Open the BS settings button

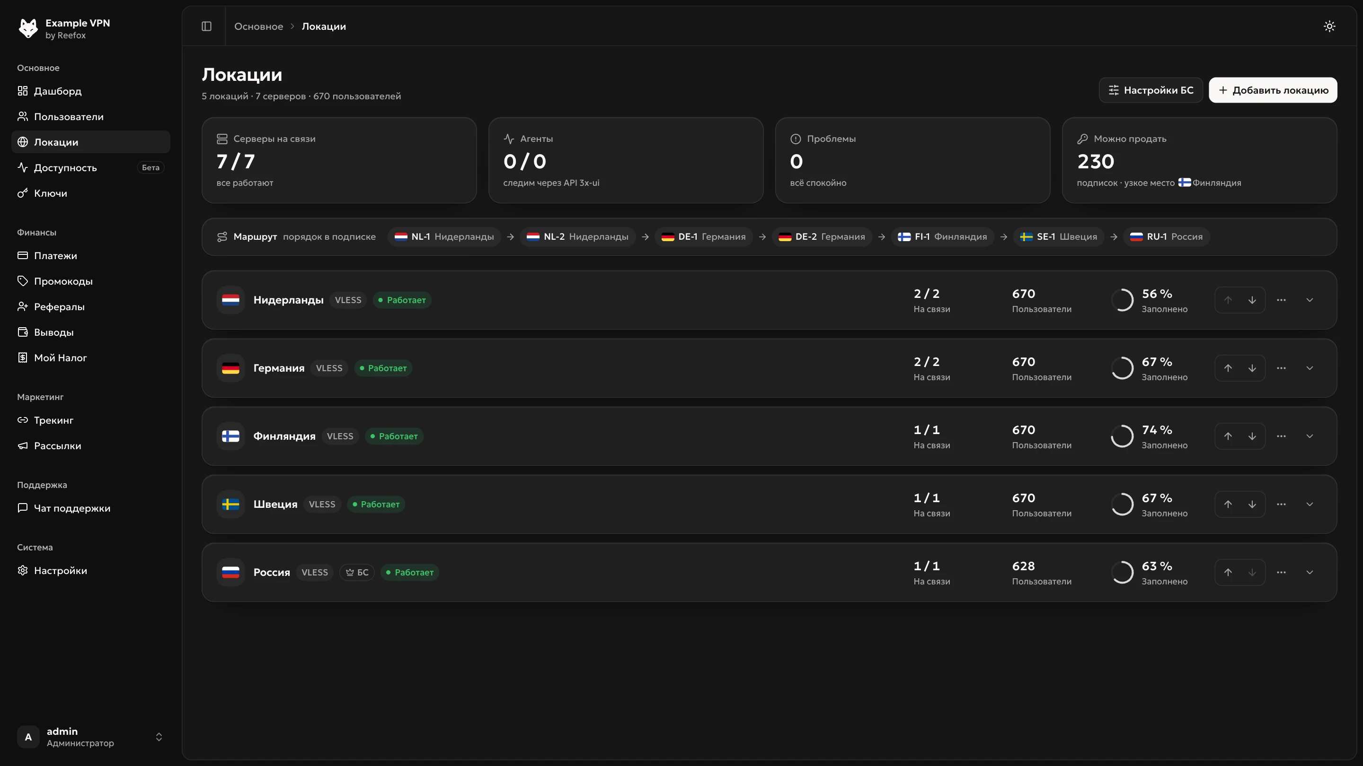[x=1151, y=90]
